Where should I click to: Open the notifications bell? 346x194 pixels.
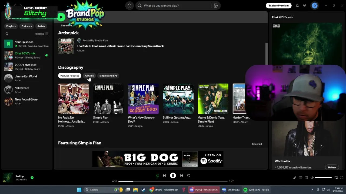click(x=297, y=6)
